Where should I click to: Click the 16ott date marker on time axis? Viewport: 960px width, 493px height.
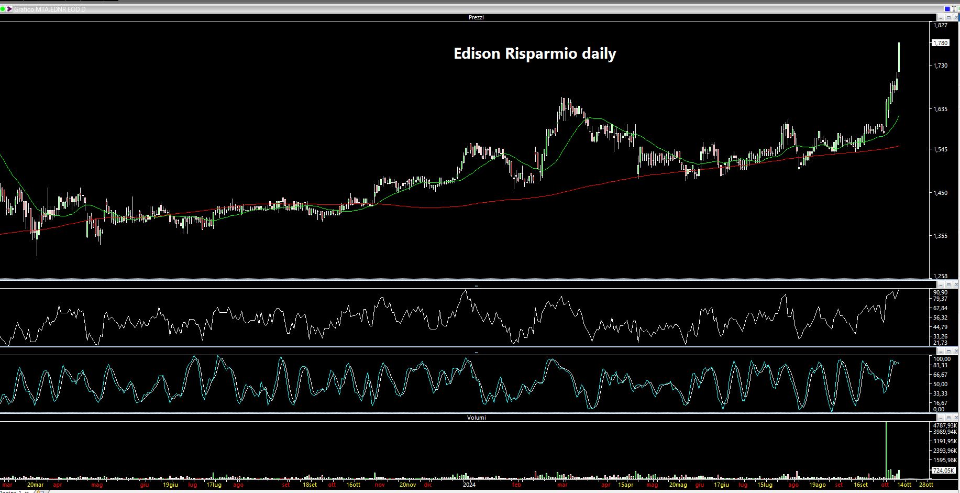[353, 485]
